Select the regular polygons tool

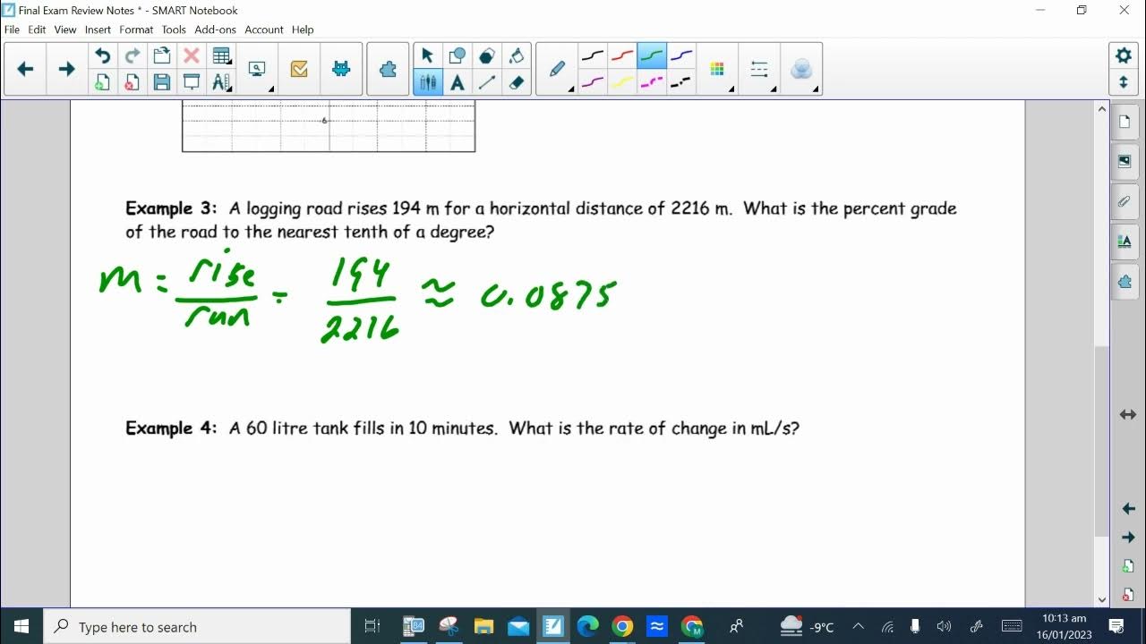click(x=486, y=56)
